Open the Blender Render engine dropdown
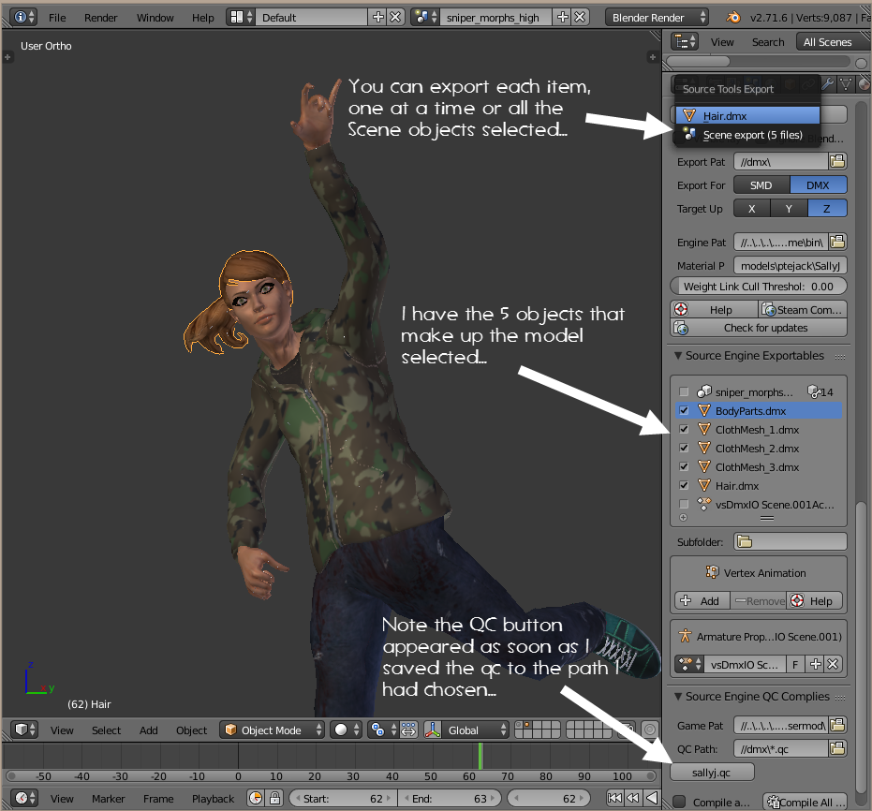 (658, 17)
